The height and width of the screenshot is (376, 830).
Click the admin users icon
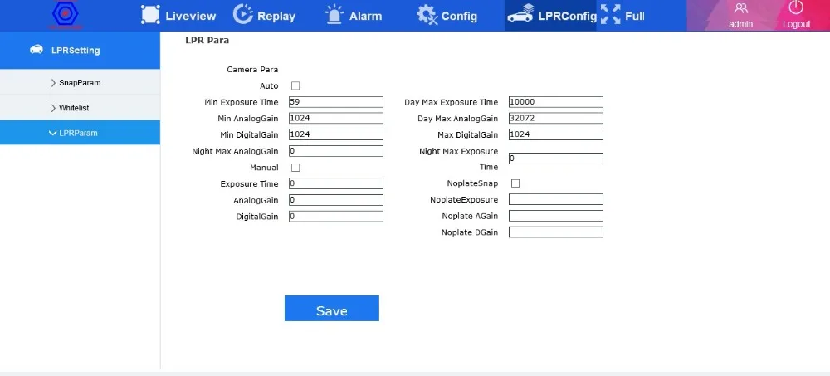coord(741,8)
